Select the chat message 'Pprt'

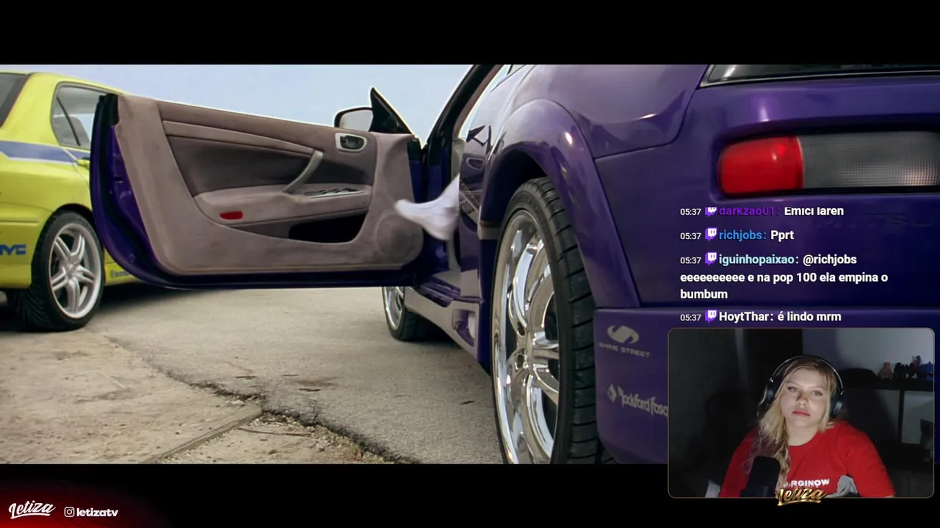point(782,235)
